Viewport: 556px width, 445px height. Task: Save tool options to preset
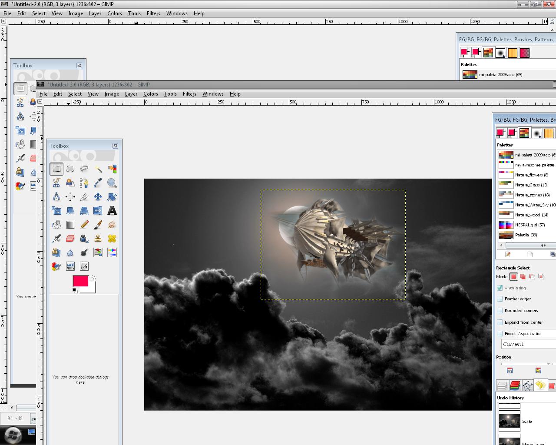pos(510,371)
